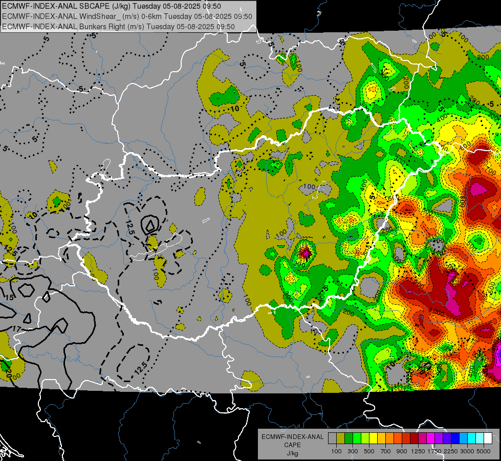Click the SBCAPE (J/kg) header line

coord(111,6)
